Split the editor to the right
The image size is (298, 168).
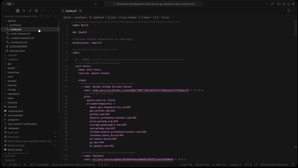click(289, 11)
